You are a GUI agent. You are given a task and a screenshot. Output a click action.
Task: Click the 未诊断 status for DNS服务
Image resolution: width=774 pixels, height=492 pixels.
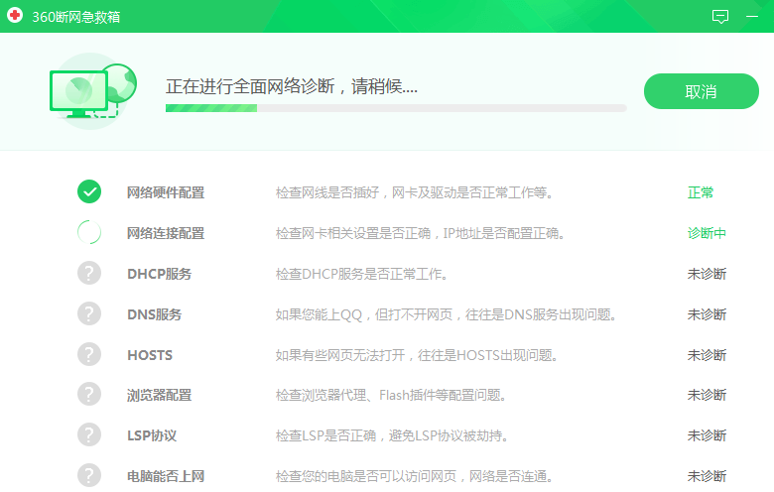(x=707, y=314)
